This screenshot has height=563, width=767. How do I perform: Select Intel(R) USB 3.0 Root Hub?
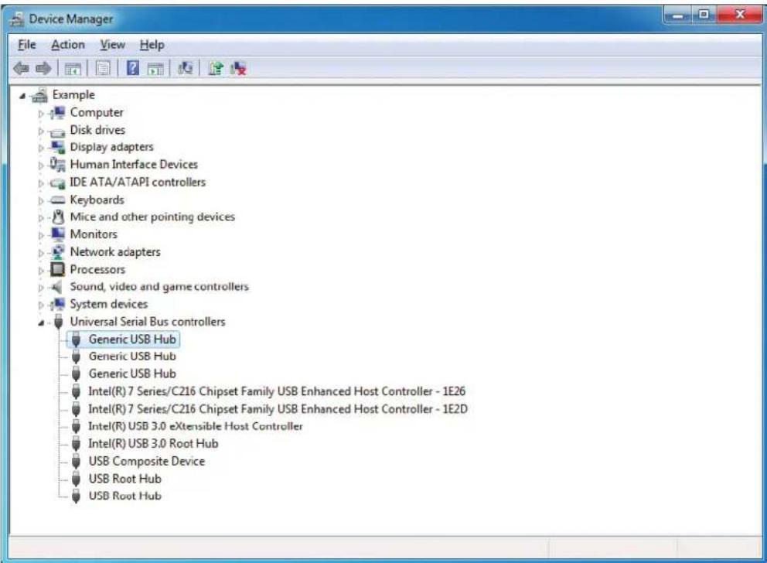click(x=153, y=444)
